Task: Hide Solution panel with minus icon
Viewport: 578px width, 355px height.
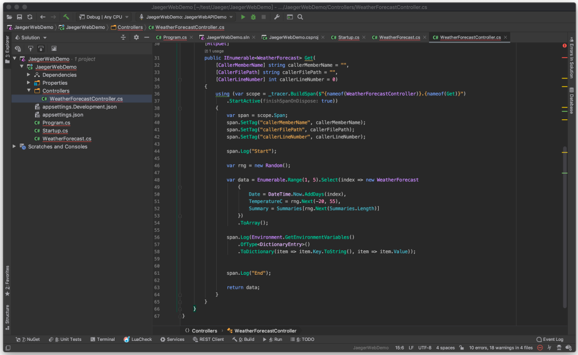Action: [x=147, y=37]
